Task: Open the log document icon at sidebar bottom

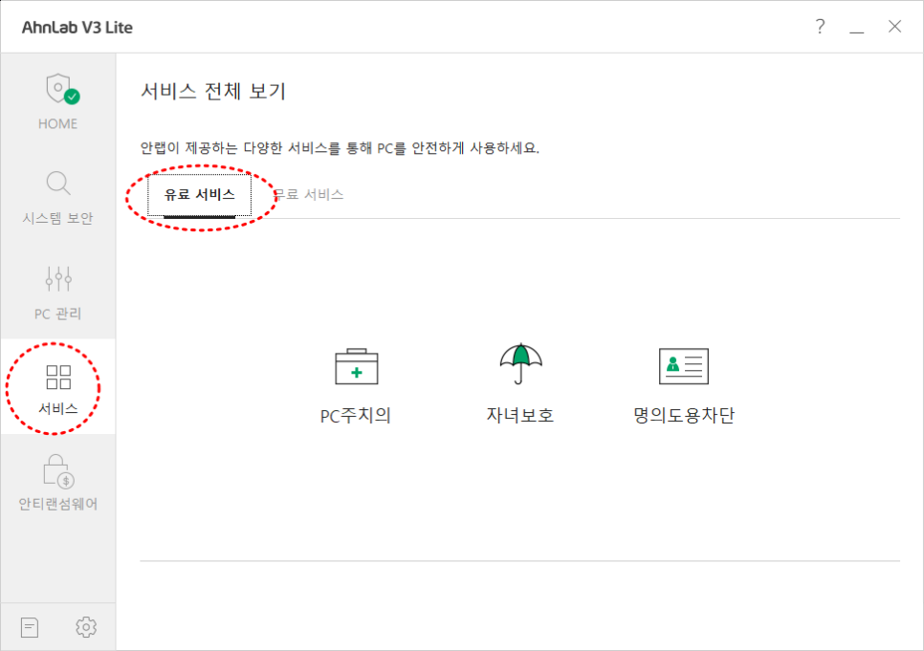Action: click(x=30, y=627)
